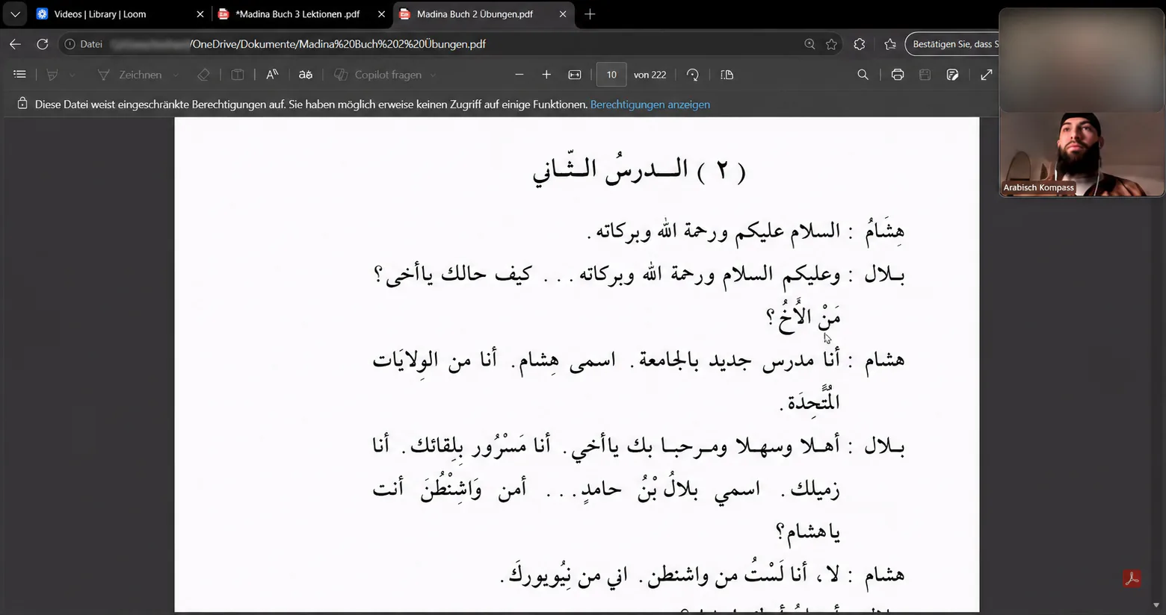The width and height of the screenshot is (1166, 615).
Task: Toggle fit to width view
Action: point(575,75)
